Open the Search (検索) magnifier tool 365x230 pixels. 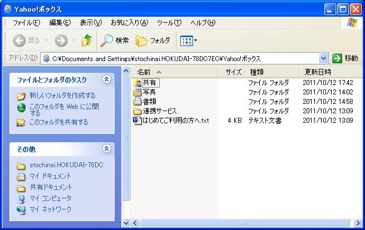click(x=114, y=41)
